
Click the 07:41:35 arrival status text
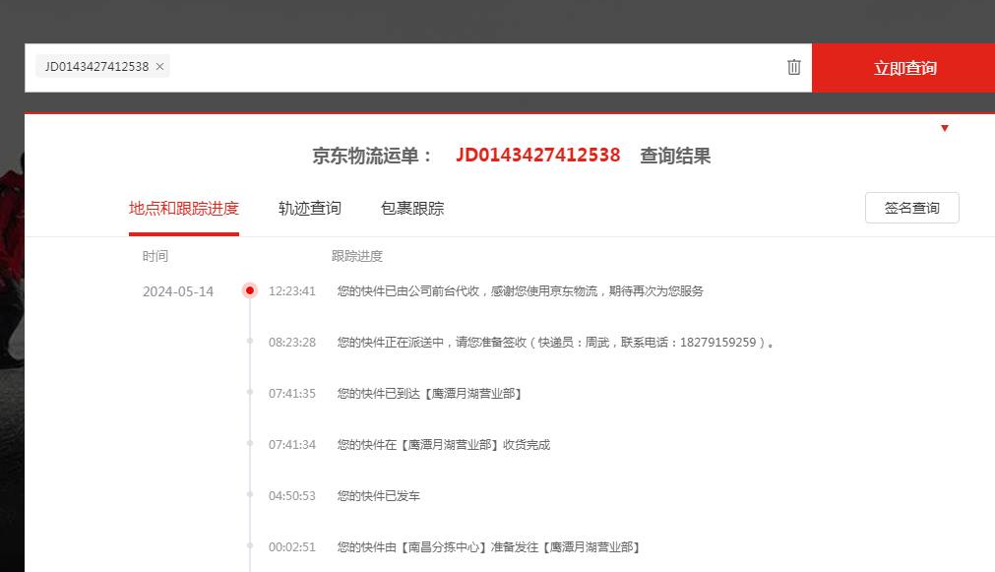(x=430, y=394)
